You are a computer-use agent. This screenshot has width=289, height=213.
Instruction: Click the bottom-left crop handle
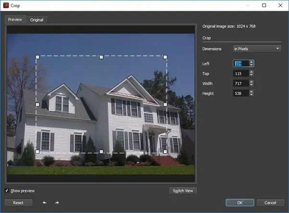(x=37, y=152)
